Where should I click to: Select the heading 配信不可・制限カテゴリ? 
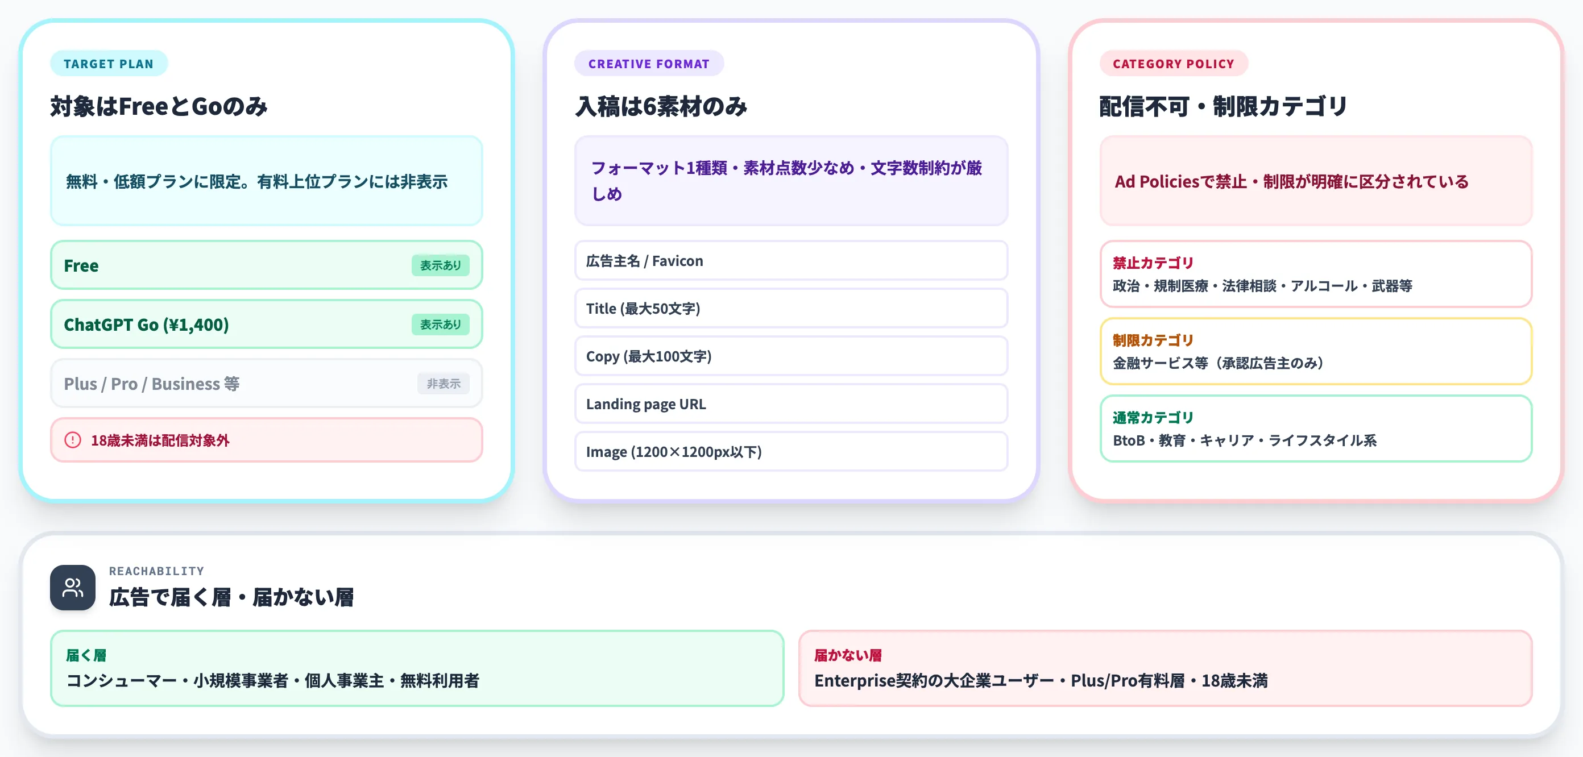coord(1223,106)
